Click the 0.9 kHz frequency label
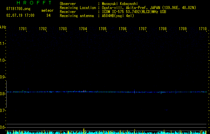This screenshot has width=210, height=134. 3,77
